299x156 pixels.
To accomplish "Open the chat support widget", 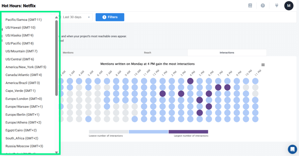I will 292,149.
